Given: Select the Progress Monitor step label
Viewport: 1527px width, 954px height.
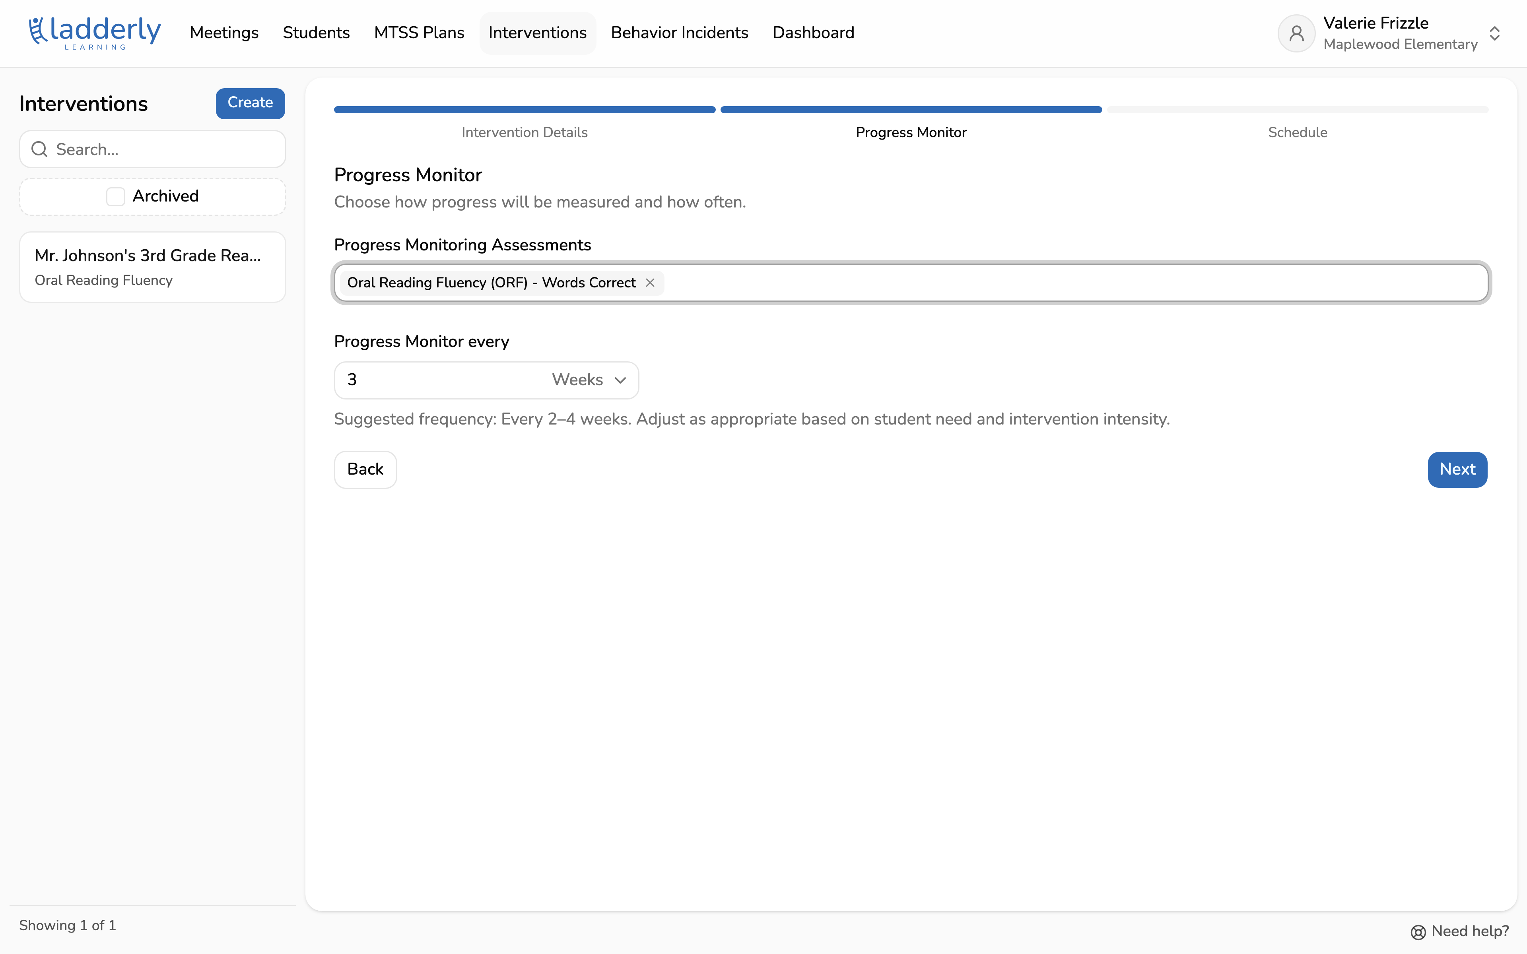Looking at the screenshot, I should pos(911,132).
